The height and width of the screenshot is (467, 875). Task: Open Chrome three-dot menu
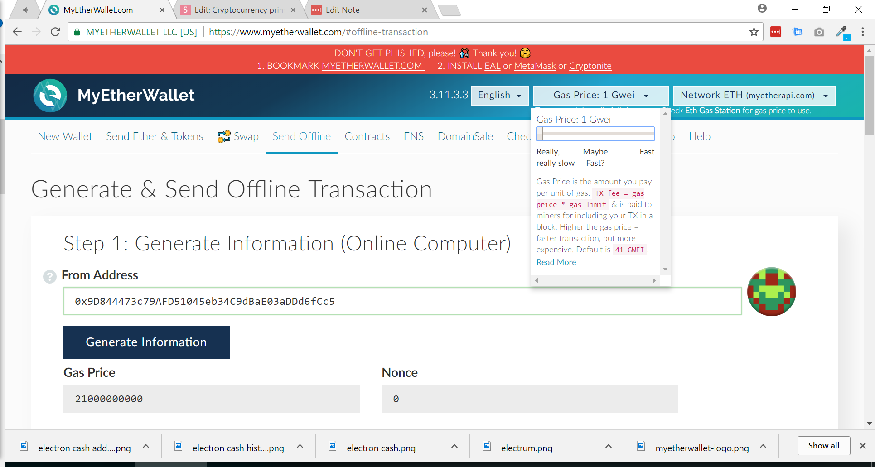(862, 32)
